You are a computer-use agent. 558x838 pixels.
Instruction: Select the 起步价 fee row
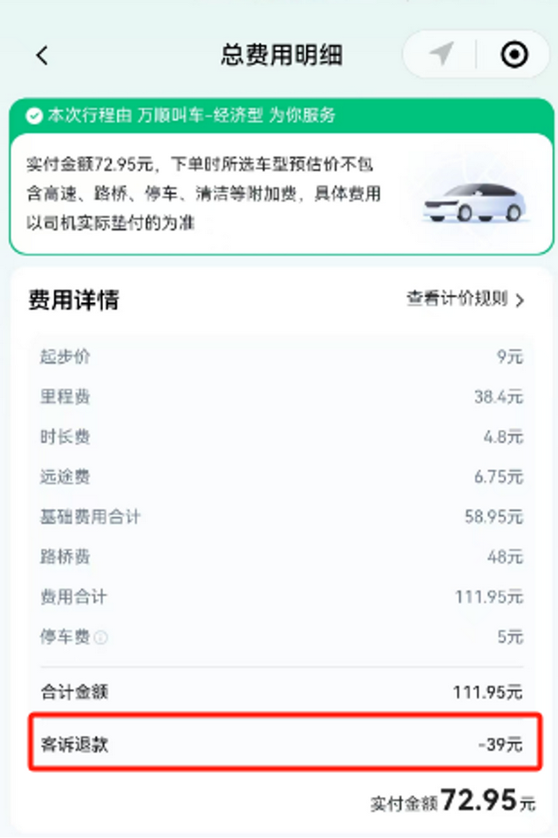[282, 357]
